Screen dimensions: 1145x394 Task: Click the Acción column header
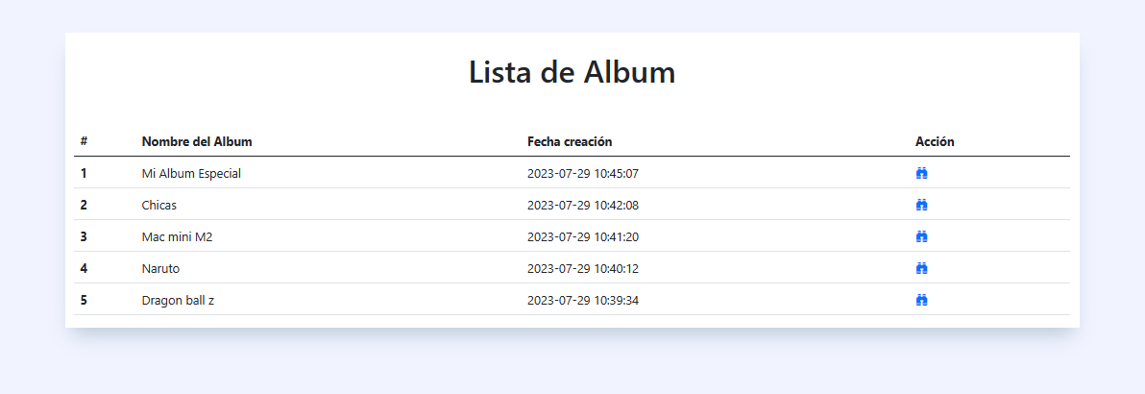point(935,141)
